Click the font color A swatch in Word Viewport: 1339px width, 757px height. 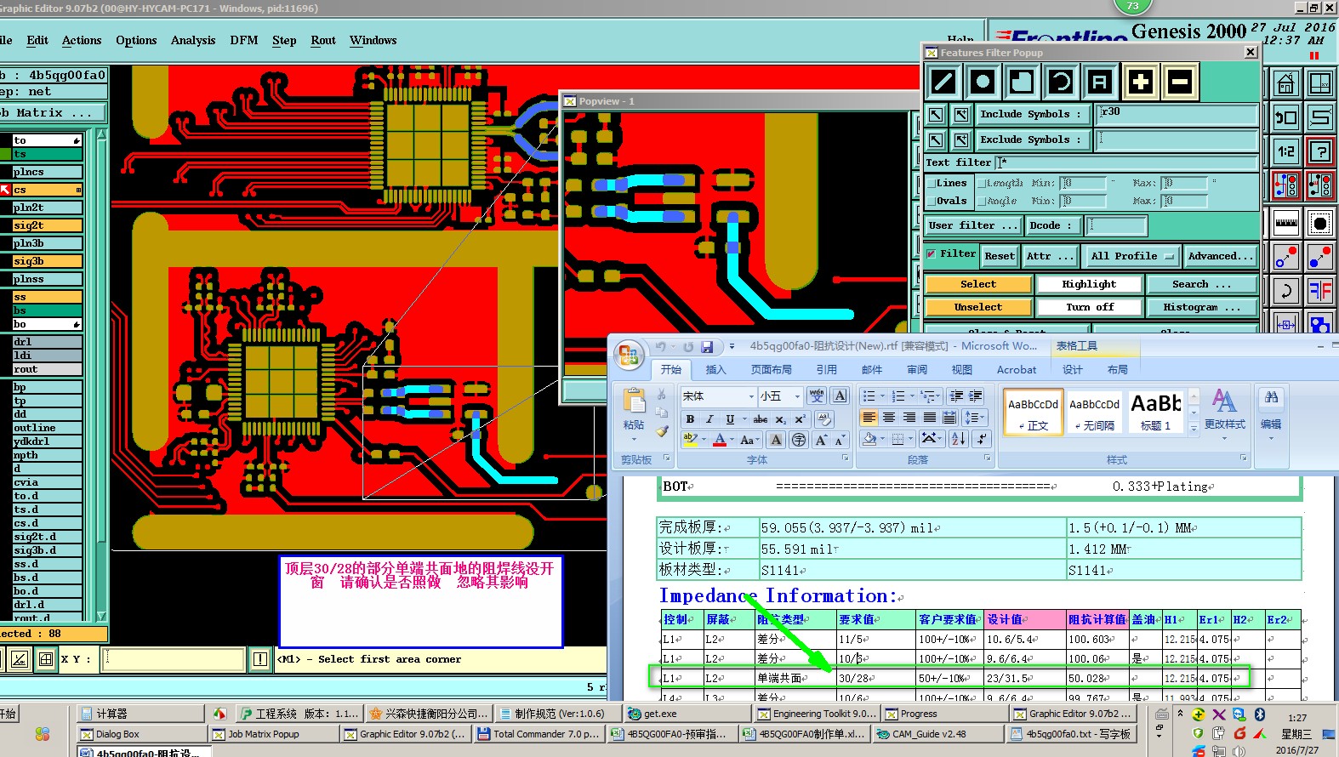(720, 440)
